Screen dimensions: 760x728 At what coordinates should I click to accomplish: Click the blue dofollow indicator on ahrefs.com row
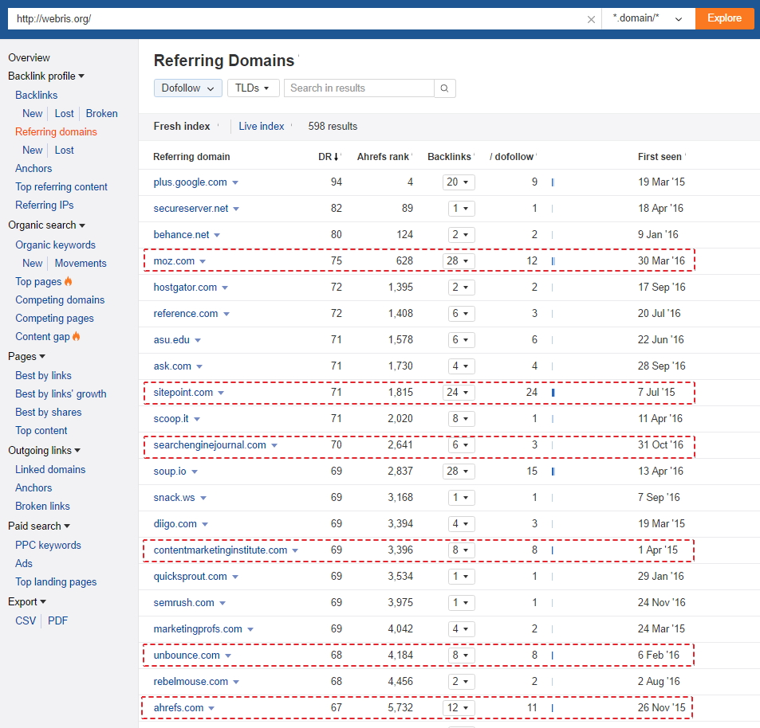[552, 707]
